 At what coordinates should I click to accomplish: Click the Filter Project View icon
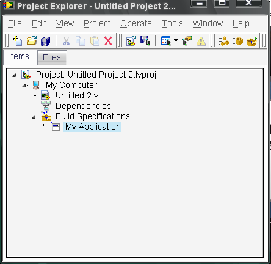[165, 41]
